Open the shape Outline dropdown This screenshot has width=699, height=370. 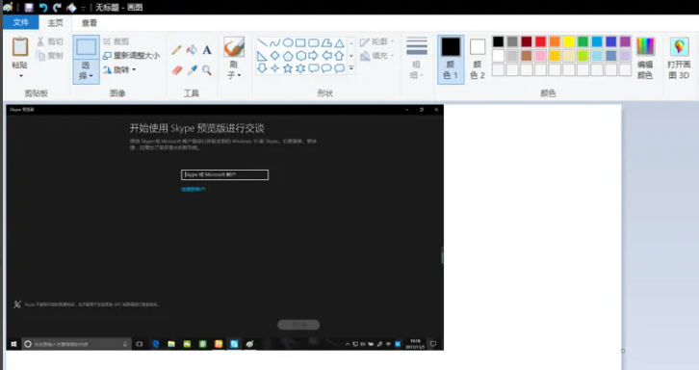click(x=377, y=41)
